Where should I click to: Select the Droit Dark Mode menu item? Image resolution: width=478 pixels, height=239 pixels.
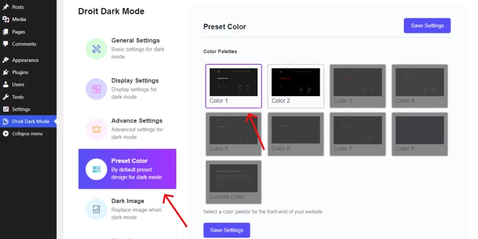(28, 121)
